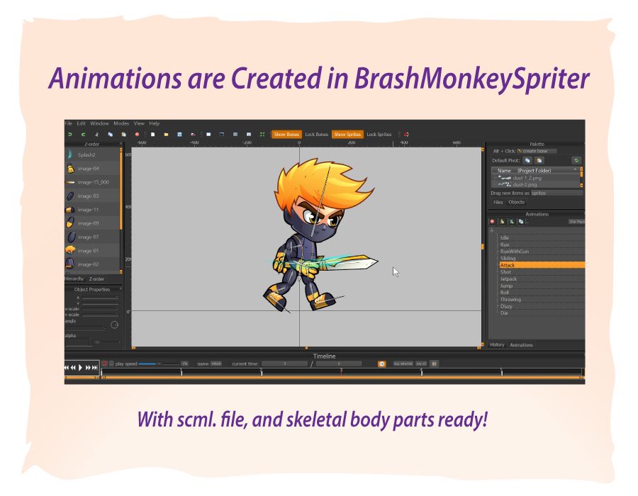Click the 'key all' button in Timeline
Screen dimensions: 638x496
421,364
